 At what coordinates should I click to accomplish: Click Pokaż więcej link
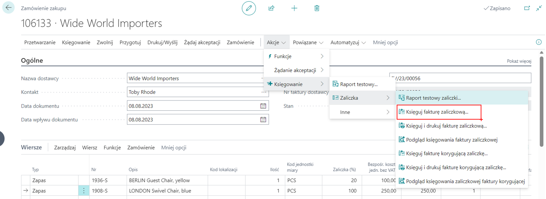pyautogui.click(x=519, y=61)
